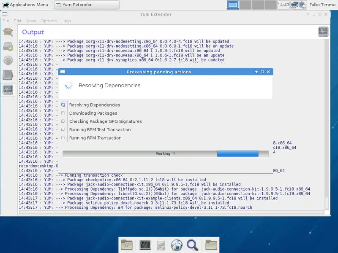338x253 pixels.
Task: Open the application finder magnifier icon
Action: pos(192,245)
